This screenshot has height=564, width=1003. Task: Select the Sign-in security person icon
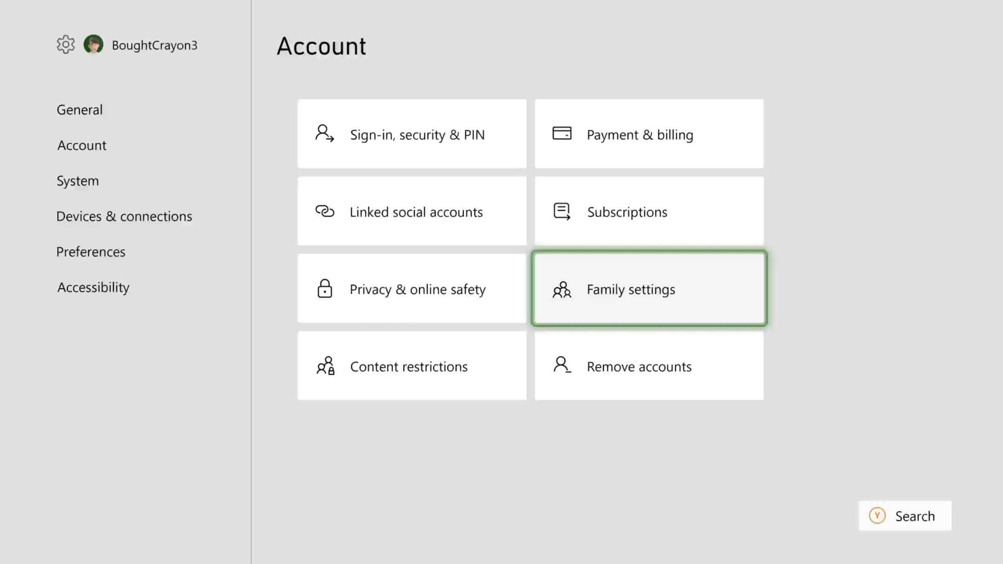tap(324, 134)
